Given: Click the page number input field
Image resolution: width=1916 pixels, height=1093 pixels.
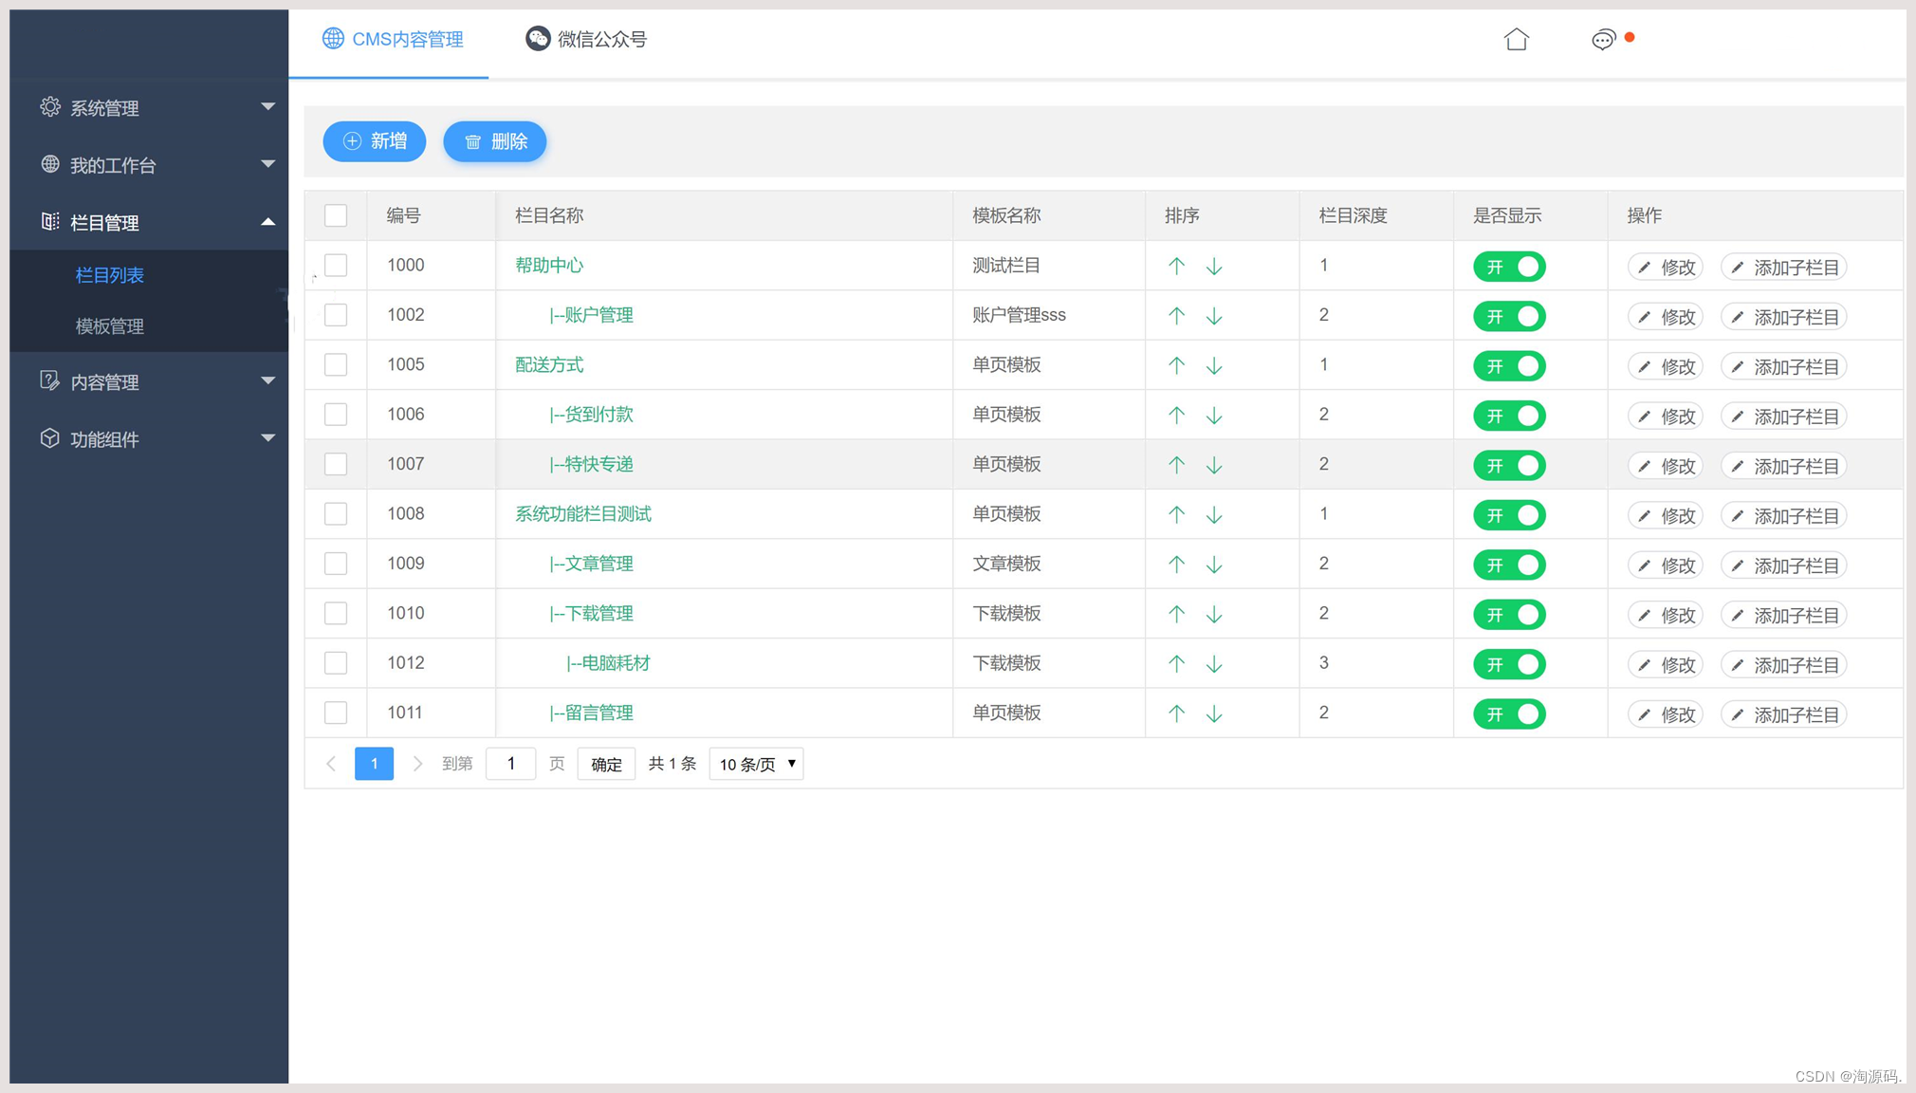Looking at the screenshot, I should pos(510,764).
